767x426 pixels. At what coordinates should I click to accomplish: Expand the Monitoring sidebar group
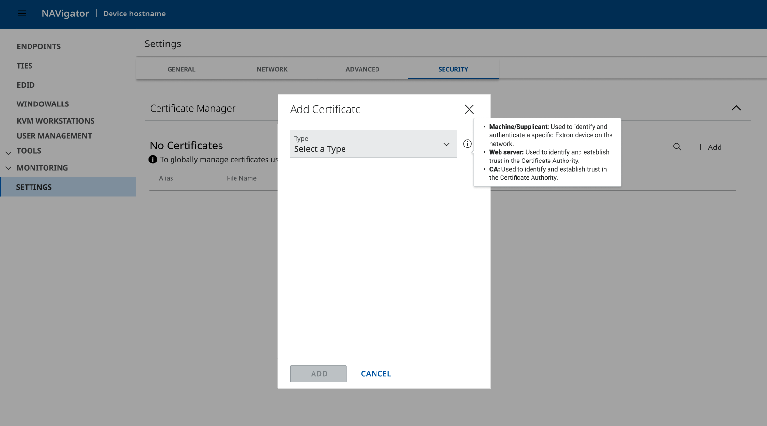8,168
